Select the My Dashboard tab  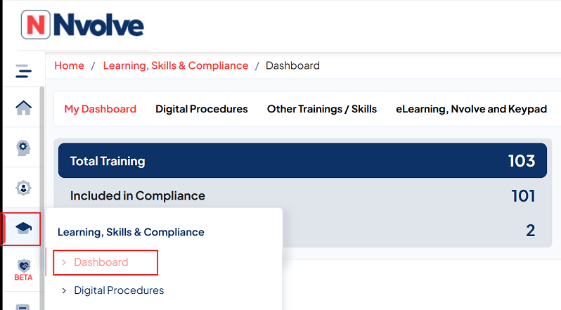click(100, 109)
